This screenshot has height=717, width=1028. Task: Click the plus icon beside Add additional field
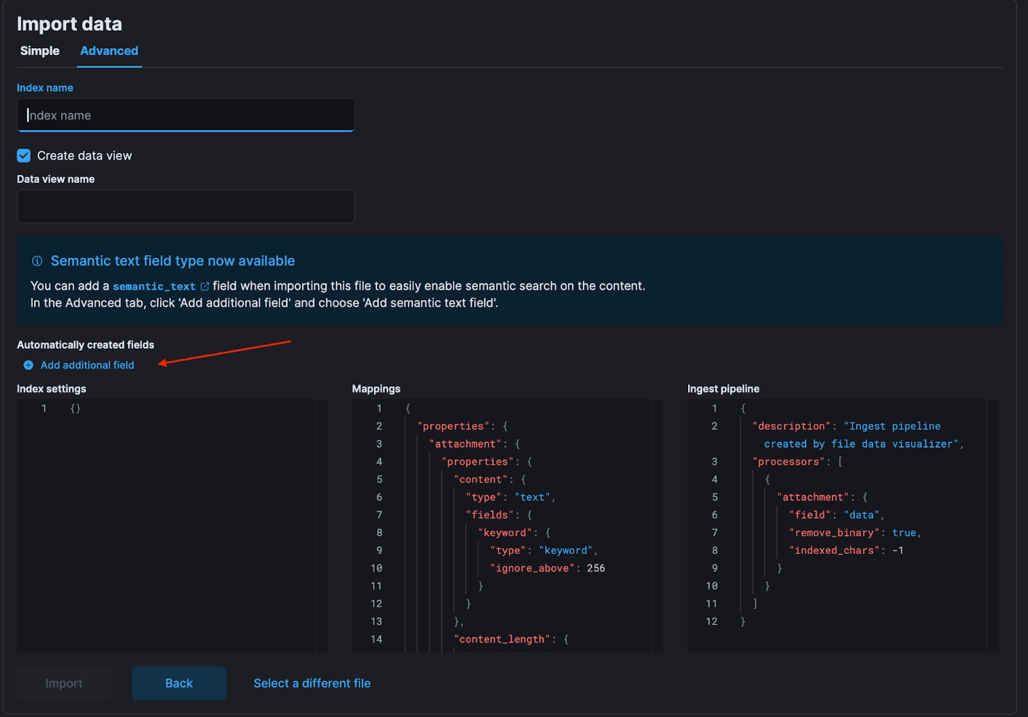28,365
